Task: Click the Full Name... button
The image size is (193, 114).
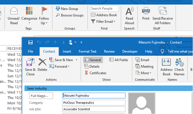Action: 41,96
